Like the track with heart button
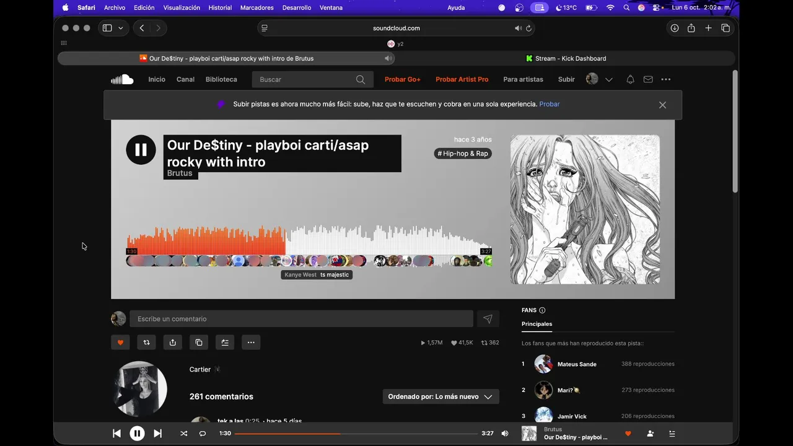This screenshot has width=793, height=446. tap(120, 343)
